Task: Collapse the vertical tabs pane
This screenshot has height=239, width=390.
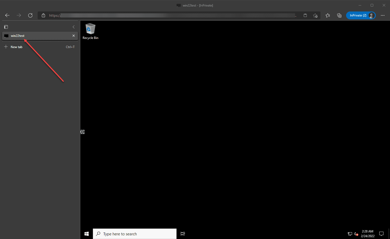Action: point(74,27)
